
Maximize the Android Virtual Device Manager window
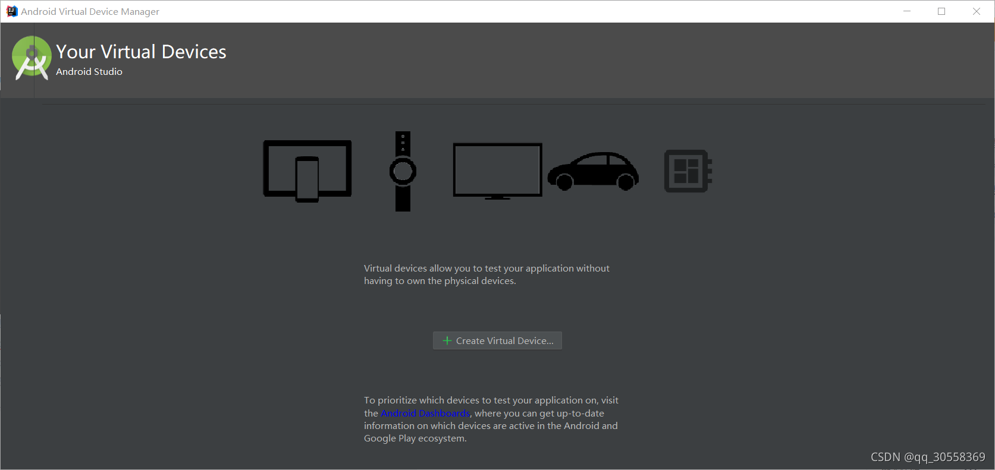pos(941,11)
